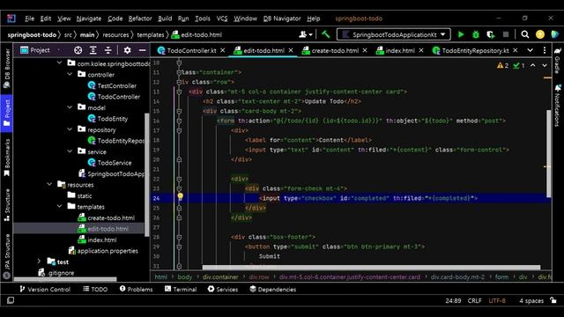
Task: Collapse the templates folder
Action: point(60,206)
